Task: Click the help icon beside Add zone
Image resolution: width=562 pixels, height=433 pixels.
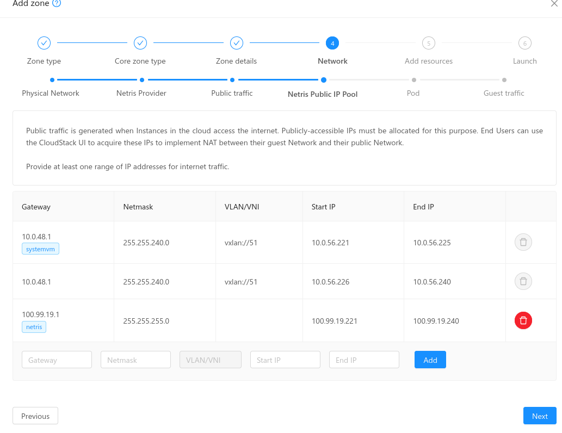Action: [57, 3]
